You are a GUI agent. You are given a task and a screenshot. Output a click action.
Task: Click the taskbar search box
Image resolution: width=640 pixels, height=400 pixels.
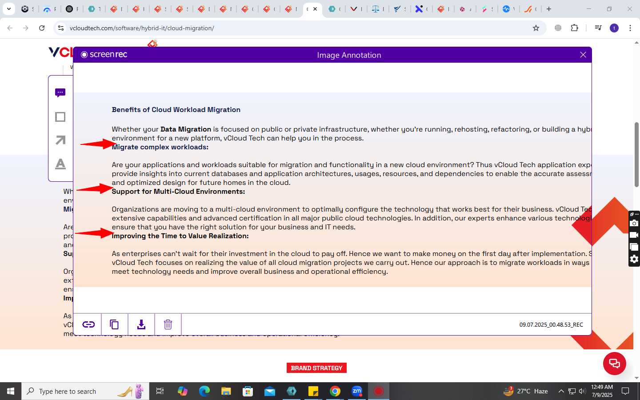pyautogui.click(x=85, y=391)
